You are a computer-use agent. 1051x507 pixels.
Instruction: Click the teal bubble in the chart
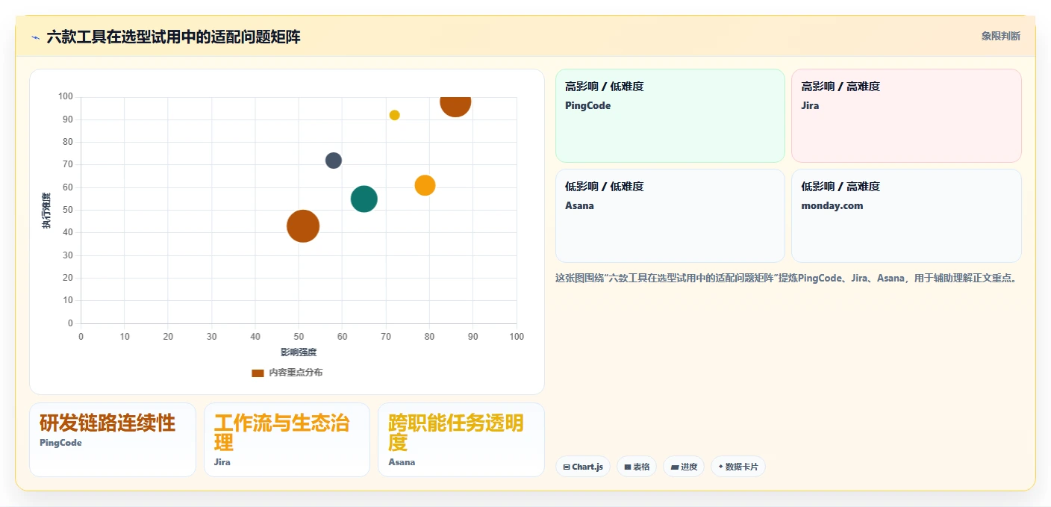pyautogui.click(x=364, y=199)
